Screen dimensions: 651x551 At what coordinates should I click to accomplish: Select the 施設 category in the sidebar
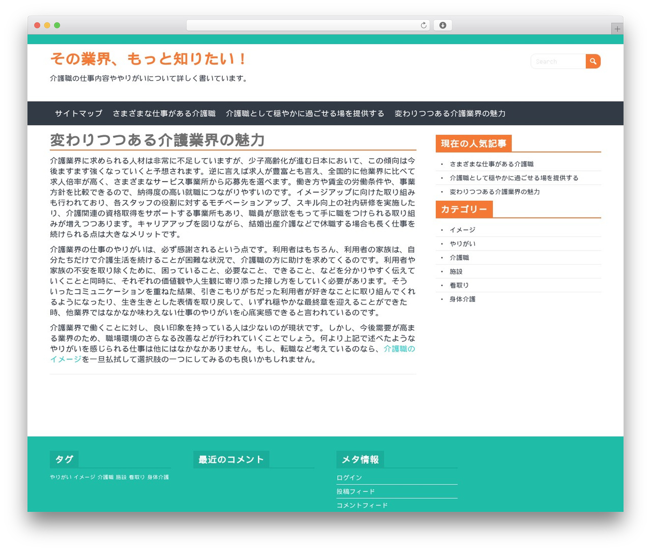(456, 271)
